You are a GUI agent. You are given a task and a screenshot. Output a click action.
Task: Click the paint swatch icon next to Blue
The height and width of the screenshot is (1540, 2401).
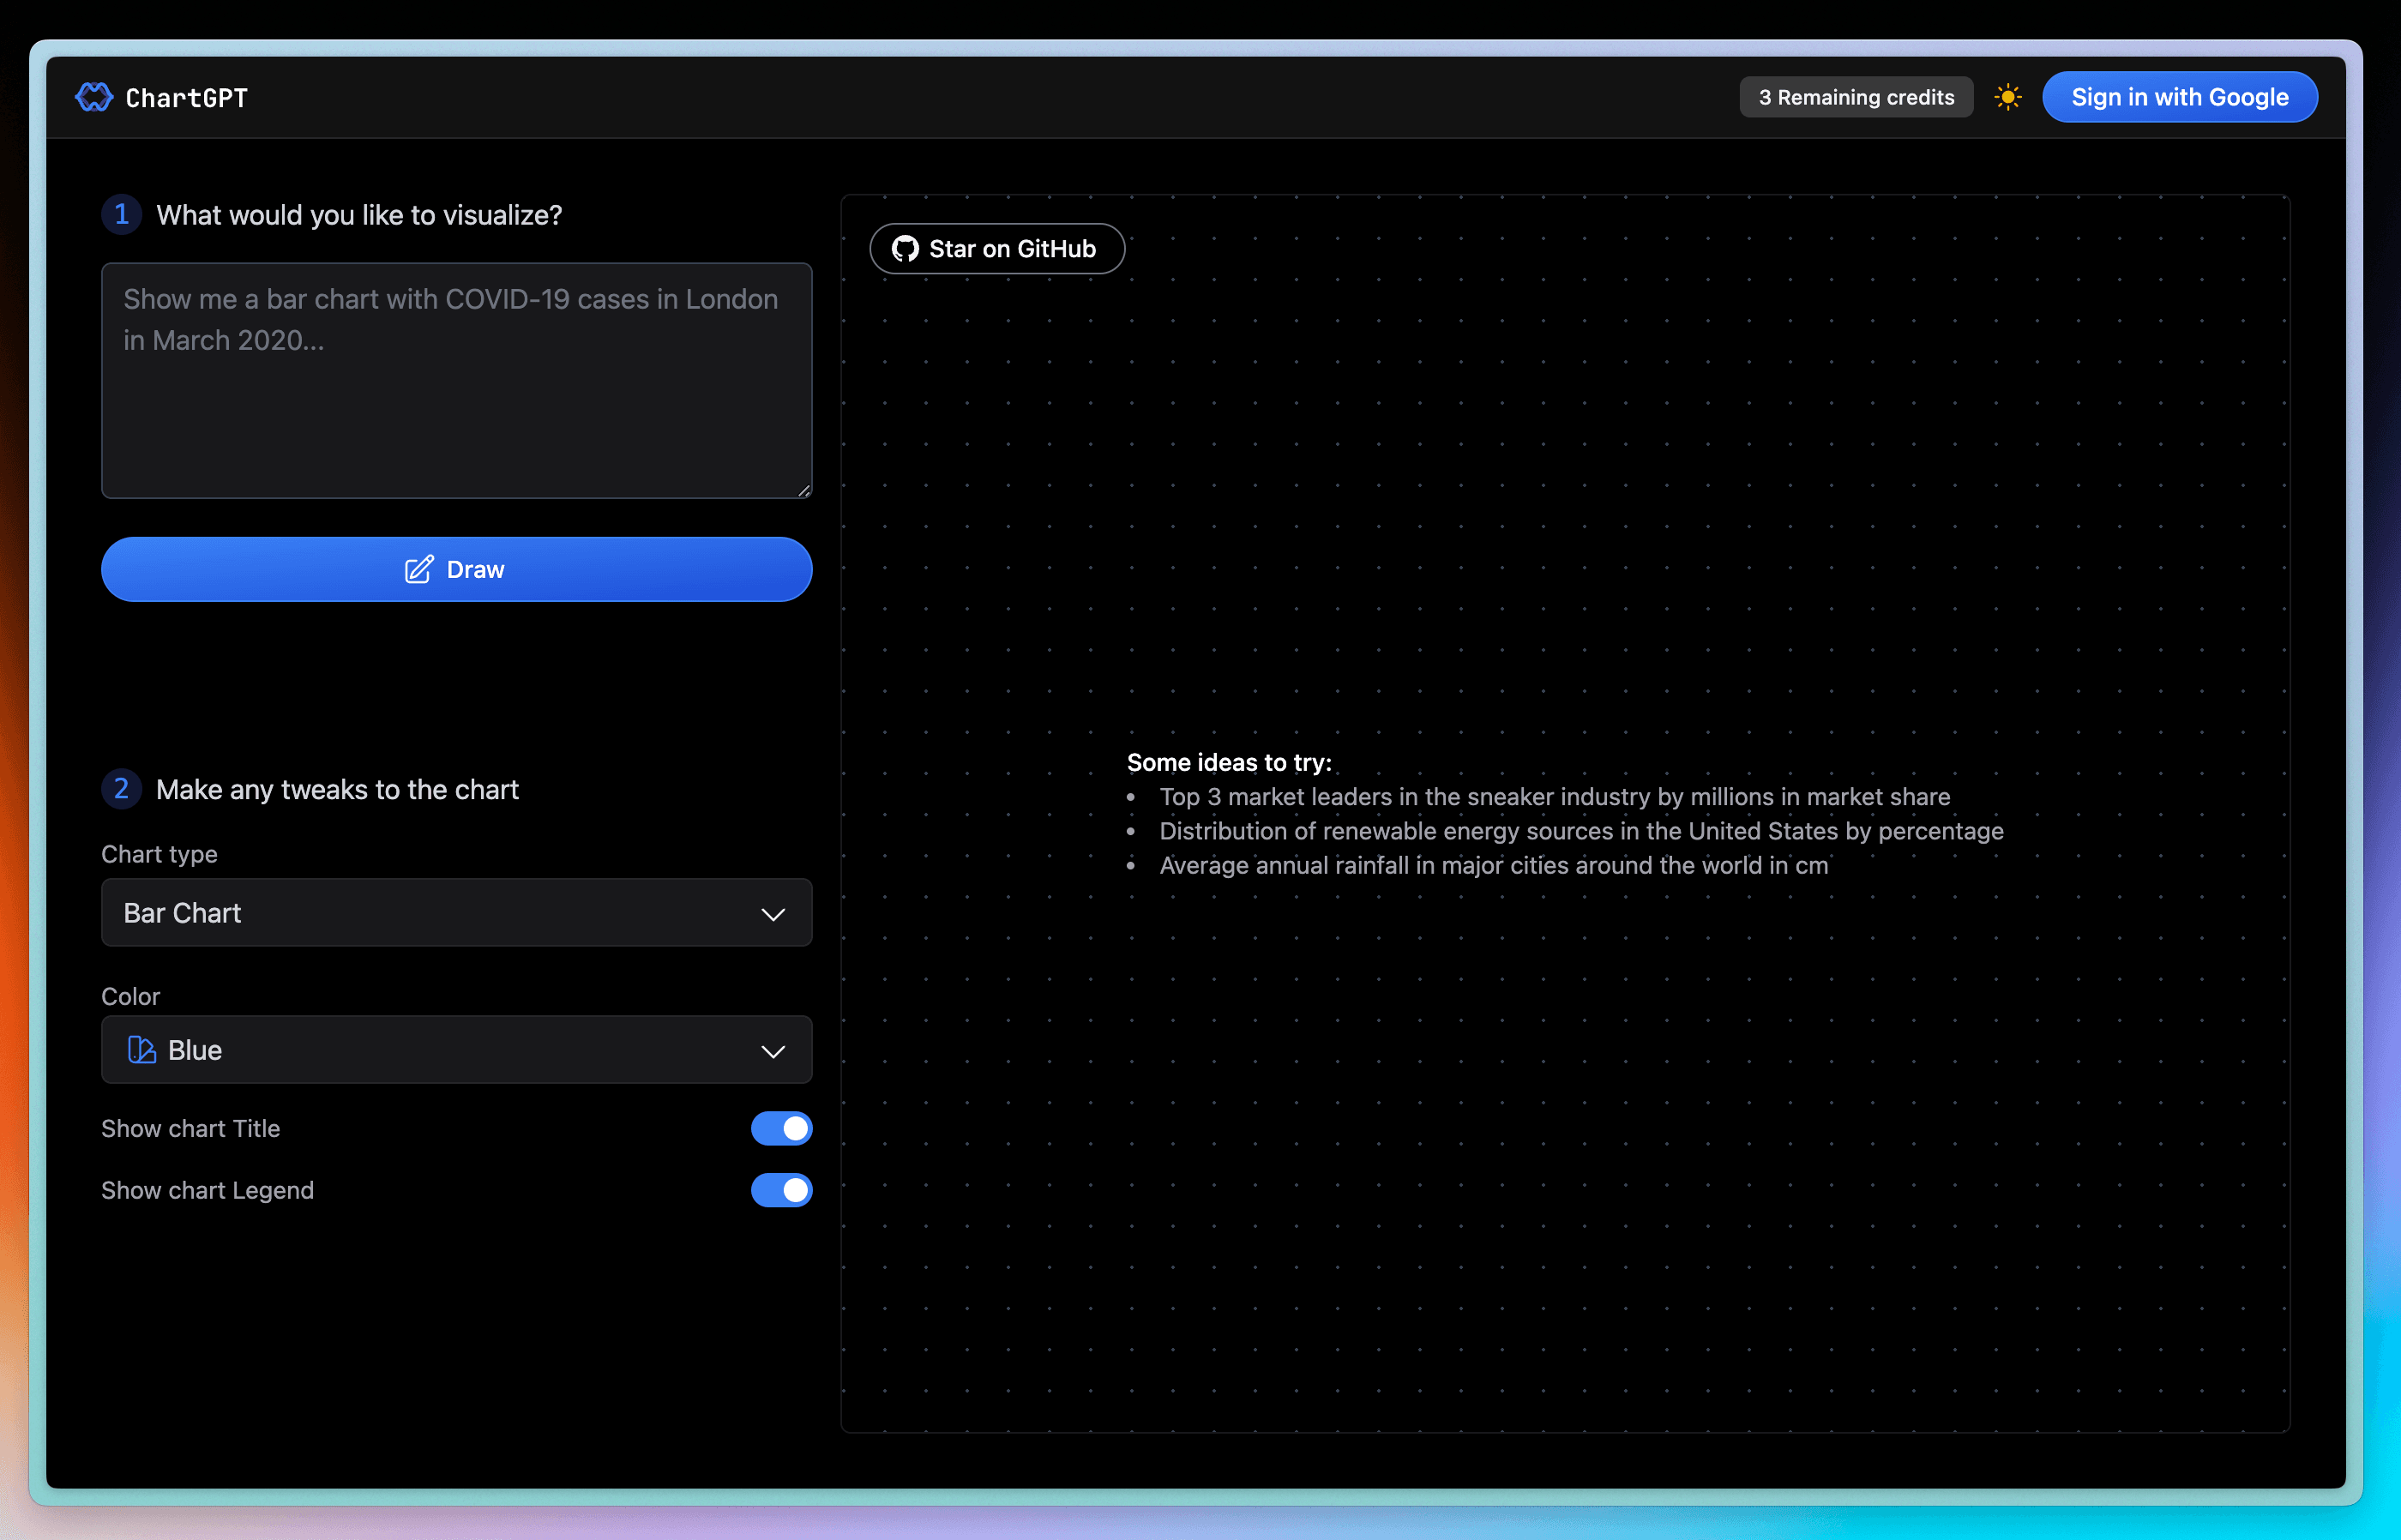pyautogui.click(x=139, y=1051)
